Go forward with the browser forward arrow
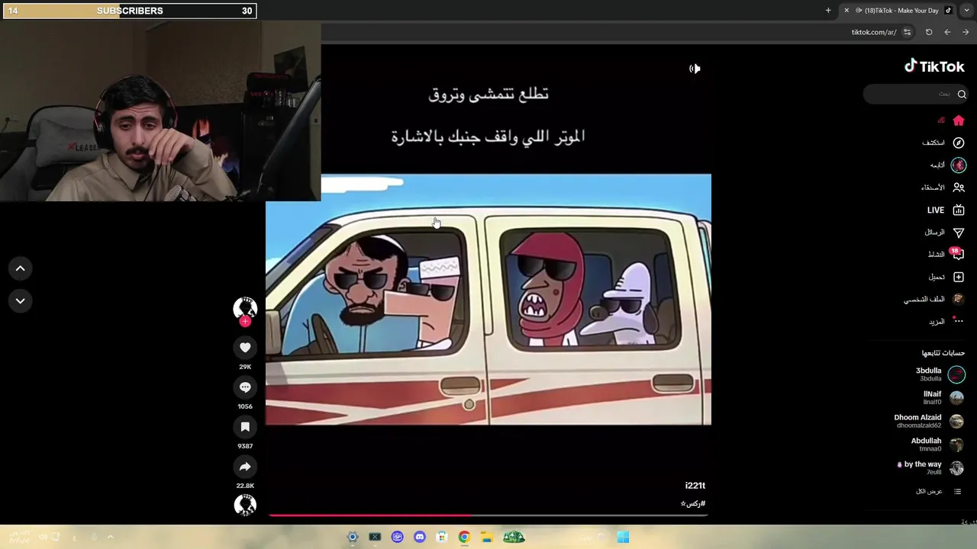This screenshot has height=549, width=977. pyautogui.click(x=966, y=32)
